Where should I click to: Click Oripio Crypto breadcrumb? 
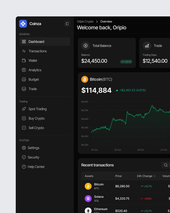pyautogui.click(x=85, y=22)
